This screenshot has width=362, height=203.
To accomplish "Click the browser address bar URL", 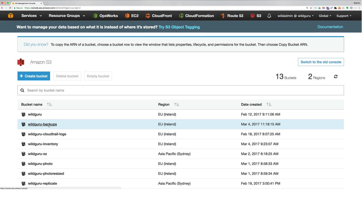I will tap(52, 8).
